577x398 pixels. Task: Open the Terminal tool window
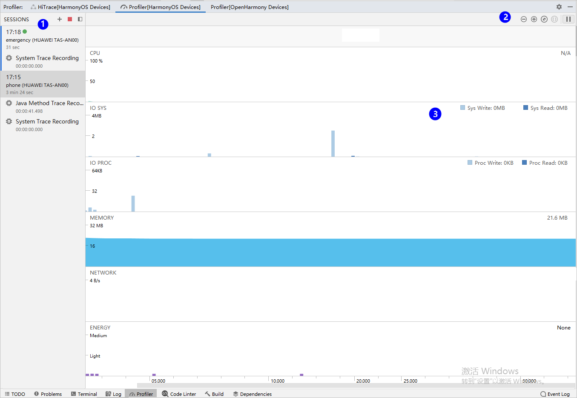click(x=84, y=394)
